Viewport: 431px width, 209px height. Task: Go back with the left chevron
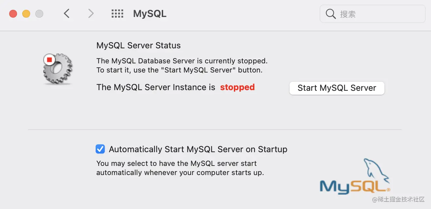[67, 13]
